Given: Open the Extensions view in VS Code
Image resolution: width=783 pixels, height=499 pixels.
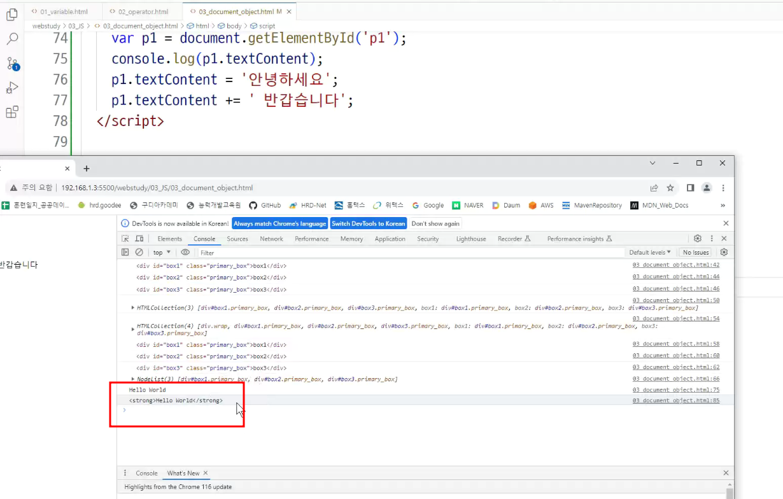Looking at the screenshot, I should [12, 113].
